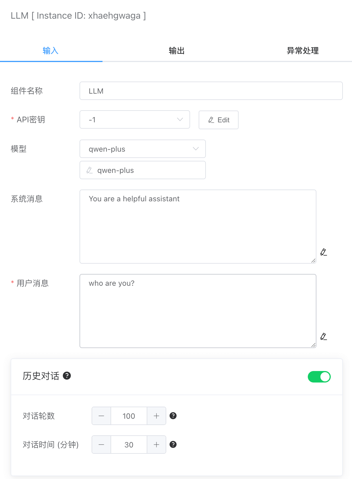
Task: Switch to the 输出 tab
Action: click(176, 51)
